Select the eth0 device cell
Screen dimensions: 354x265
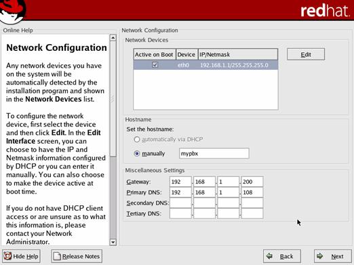tap(183, 65)
